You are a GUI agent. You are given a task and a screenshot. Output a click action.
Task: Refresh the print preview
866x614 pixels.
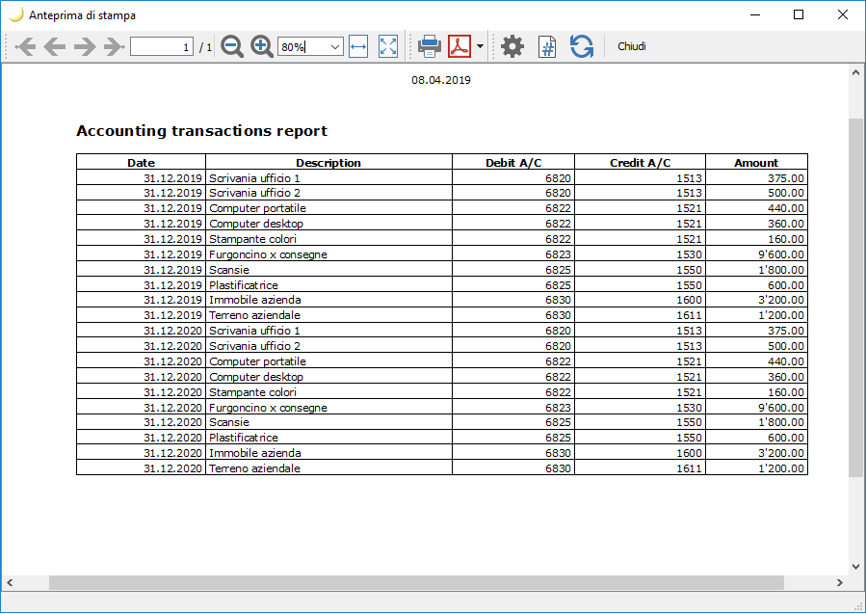(582, 46)
